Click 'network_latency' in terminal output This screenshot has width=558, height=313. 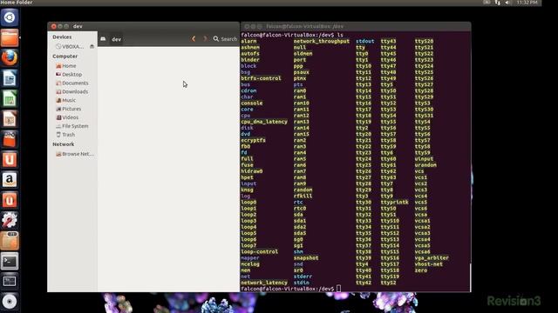point(264,283)
